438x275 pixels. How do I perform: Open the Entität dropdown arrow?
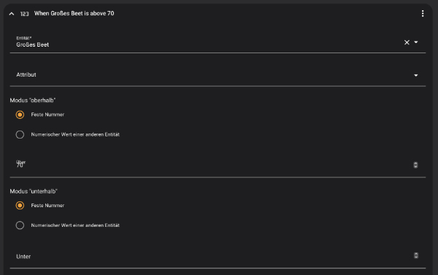tap(416, 42)
